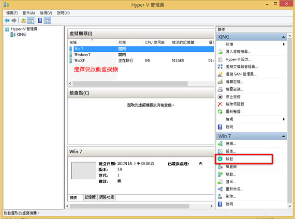Click right arrow of the bottom details scrollbar
Viewport: 295px width, 219px height.
click(211, 206)
